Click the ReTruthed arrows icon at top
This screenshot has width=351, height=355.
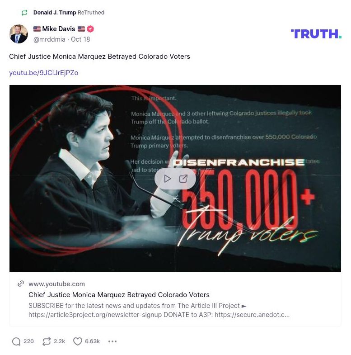point(24,13)
